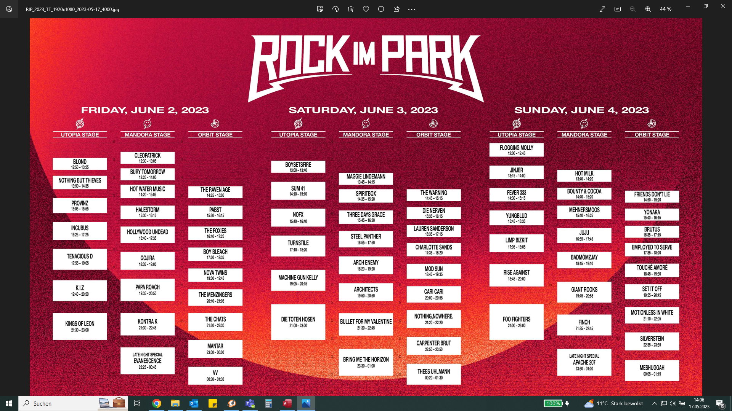The image size is (732, 411).
Task: Zoom to actual size (1:1)
Action: pos(618,9)
